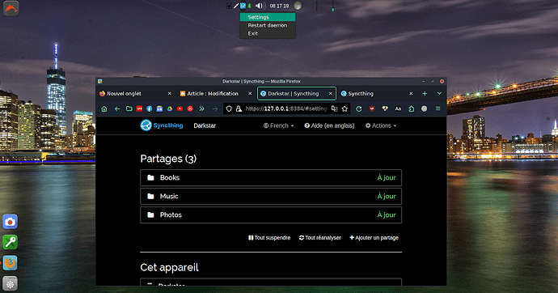558x293 pixels.
Task: Select Exit in the tray menu
Action: tap(268, 33)
